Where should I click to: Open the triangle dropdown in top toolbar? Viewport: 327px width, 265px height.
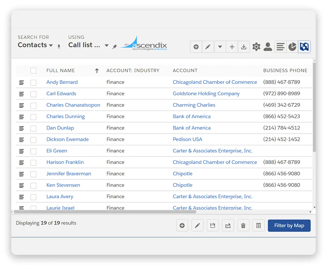tap(220, 47)
